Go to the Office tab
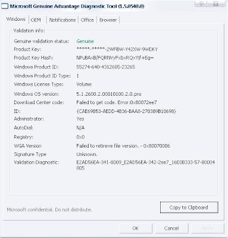228x238 pixels. click(x=87, y=20)
